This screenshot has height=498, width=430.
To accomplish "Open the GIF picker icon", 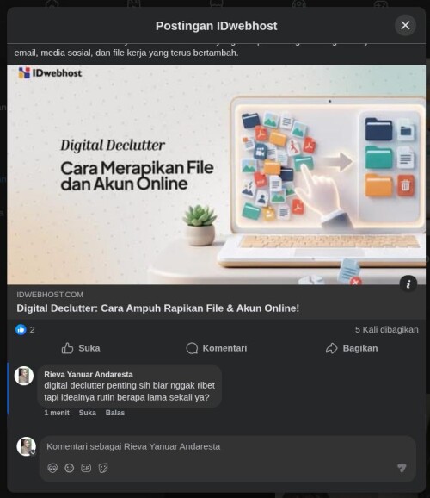I will coord(86,468).
